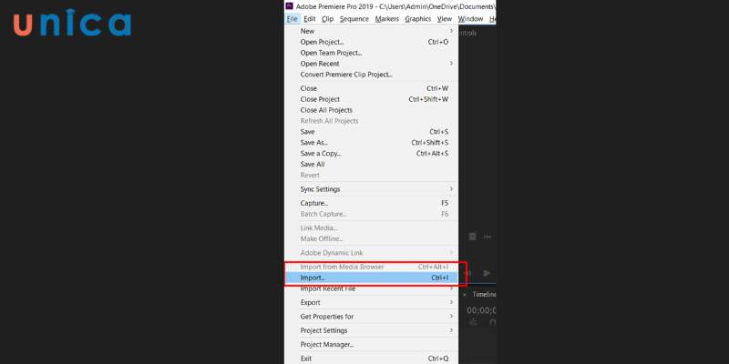Select Close All Projects
The image size is (729, 364).
pos(371,110)
